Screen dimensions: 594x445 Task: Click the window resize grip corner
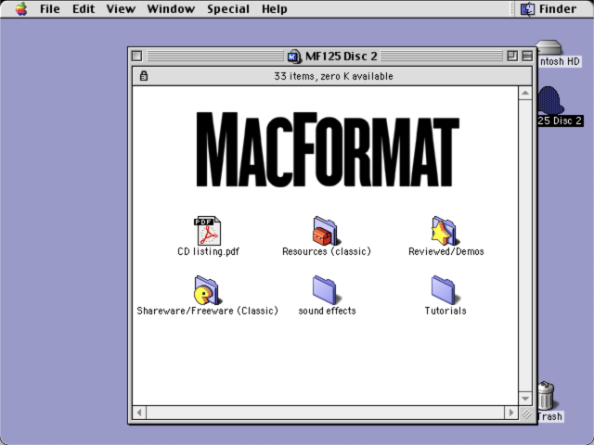point(526,413)
